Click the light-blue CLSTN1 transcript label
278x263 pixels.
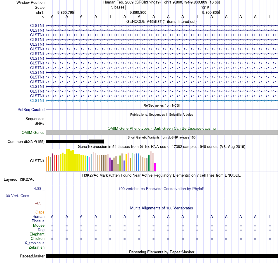point(37,101)
